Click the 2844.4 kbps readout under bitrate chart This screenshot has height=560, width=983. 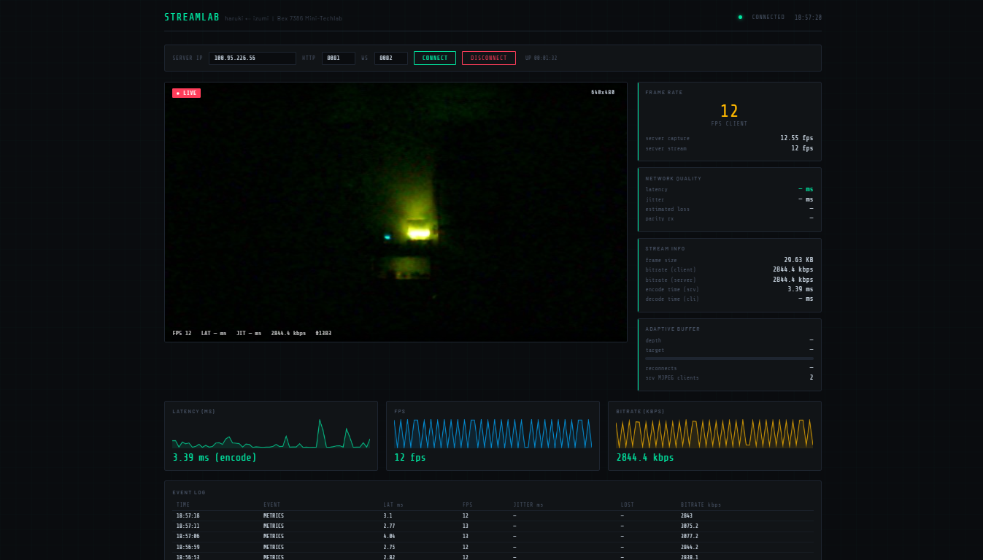pyautogui.click(x=645, y=458)
